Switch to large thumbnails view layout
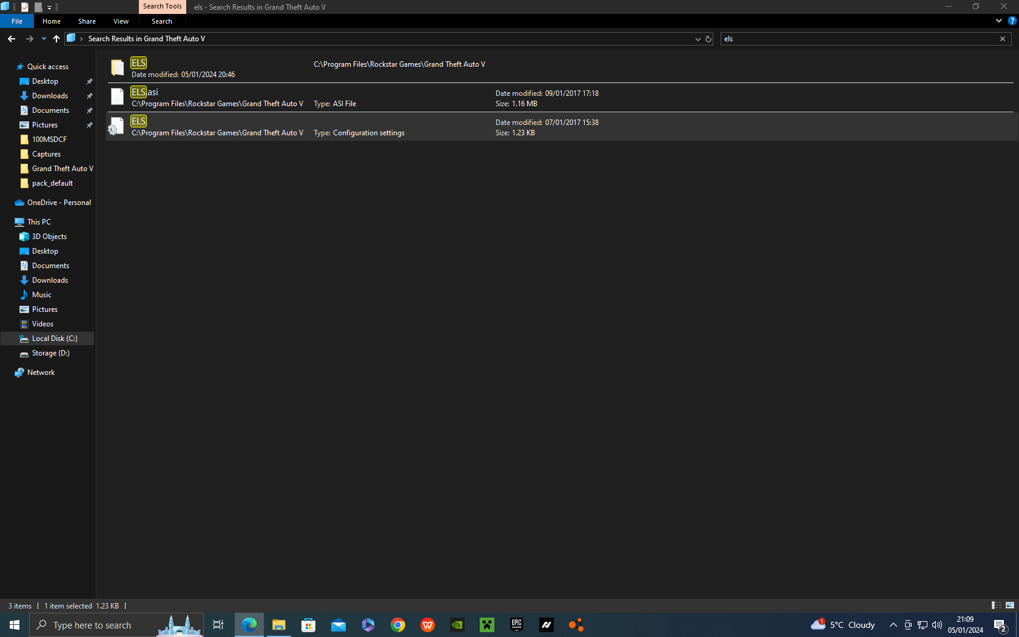The height and width of the screenshot is (637, 1019). [1010, 605]
